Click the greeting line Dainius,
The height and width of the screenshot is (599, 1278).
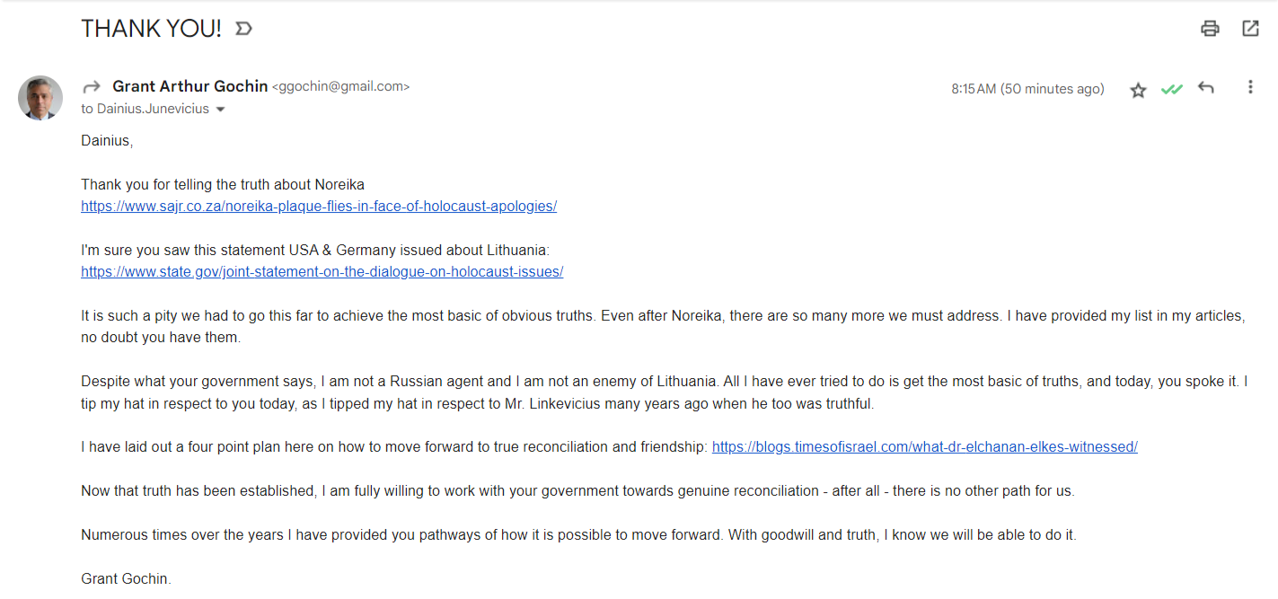[107, 141]
